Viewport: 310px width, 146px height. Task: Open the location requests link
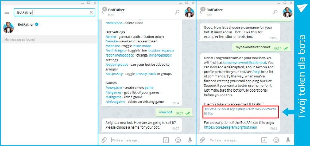[161, 50]
